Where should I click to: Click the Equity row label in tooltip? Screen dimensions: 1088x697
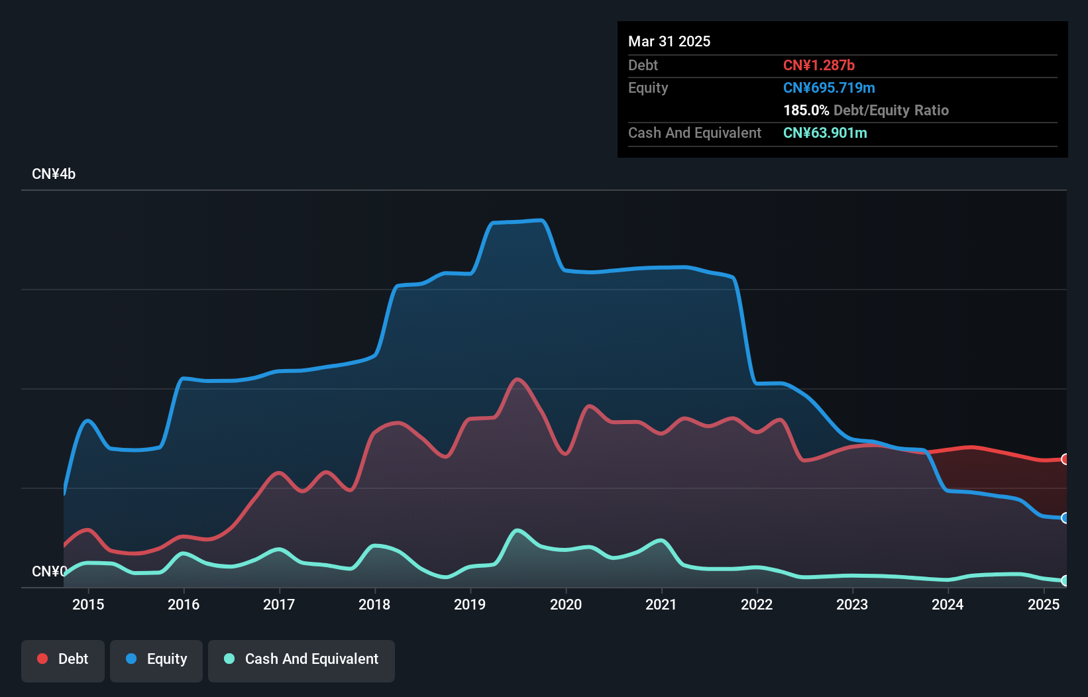click(648, 87)
